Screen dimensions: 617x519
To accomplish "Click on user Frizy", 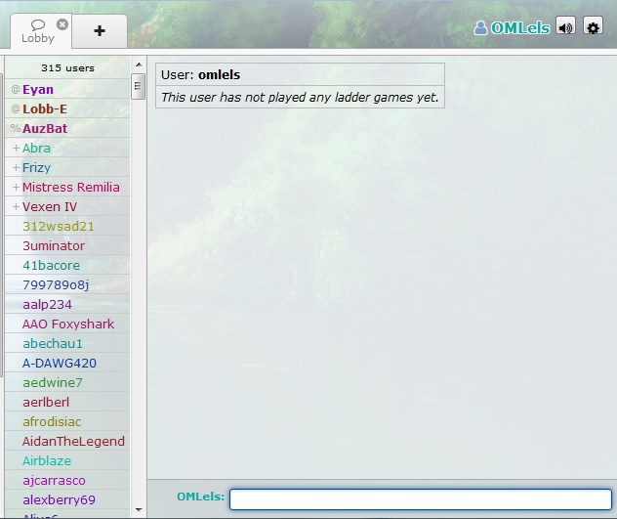I will click(67, 167).
